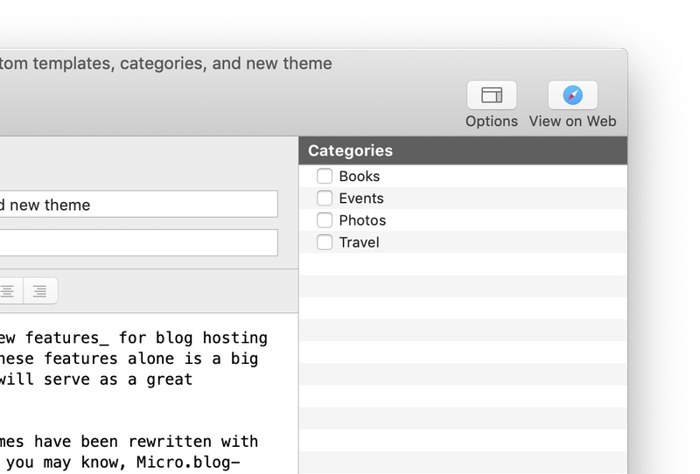Click the "Books" category label
The width and height of the screenshot is (700, 474).
pos(360,177)
